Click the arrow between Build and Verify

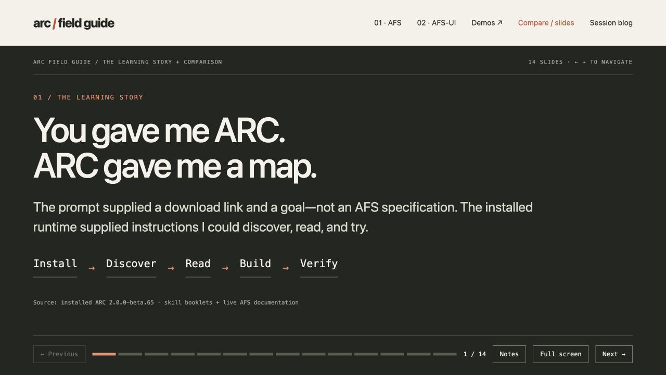pos(286,268)
